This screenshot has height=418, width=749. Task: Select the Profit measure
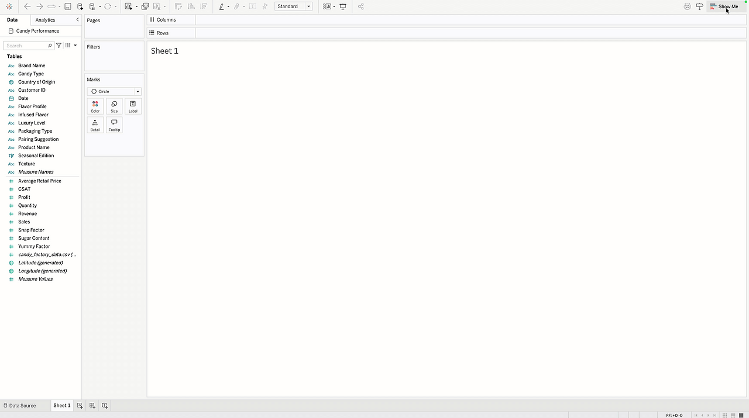tap(24, 197)
